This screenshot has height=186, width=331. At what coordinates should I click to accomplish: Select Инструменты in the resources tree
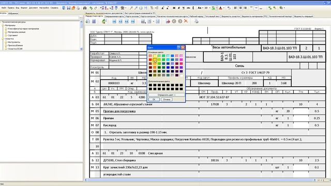click(x=14, y=42)
